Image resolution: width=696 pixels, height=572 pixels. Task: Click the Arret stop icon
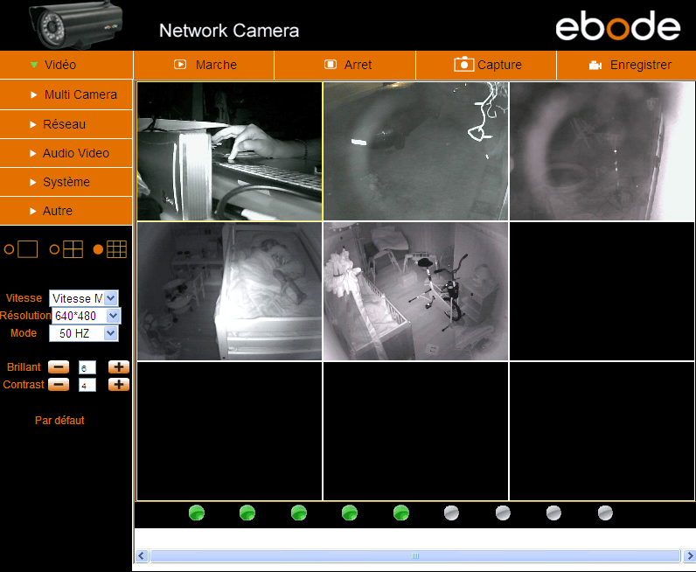point(331,65)
